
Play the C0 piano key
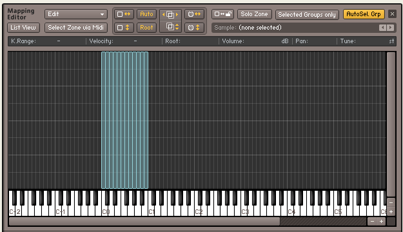(105, 211)
